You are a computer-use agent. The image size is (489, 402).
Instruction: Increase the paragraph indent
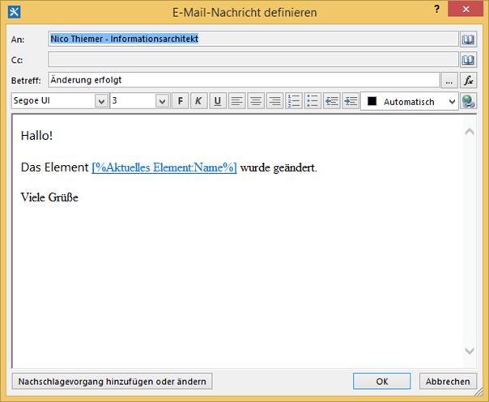350,101
